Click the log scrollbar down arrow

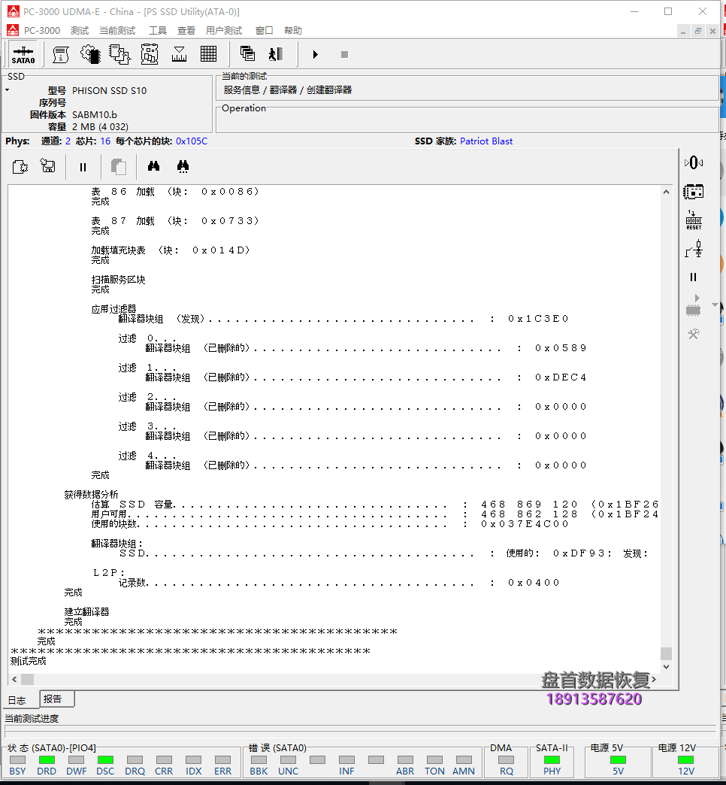tap(666, 667)
